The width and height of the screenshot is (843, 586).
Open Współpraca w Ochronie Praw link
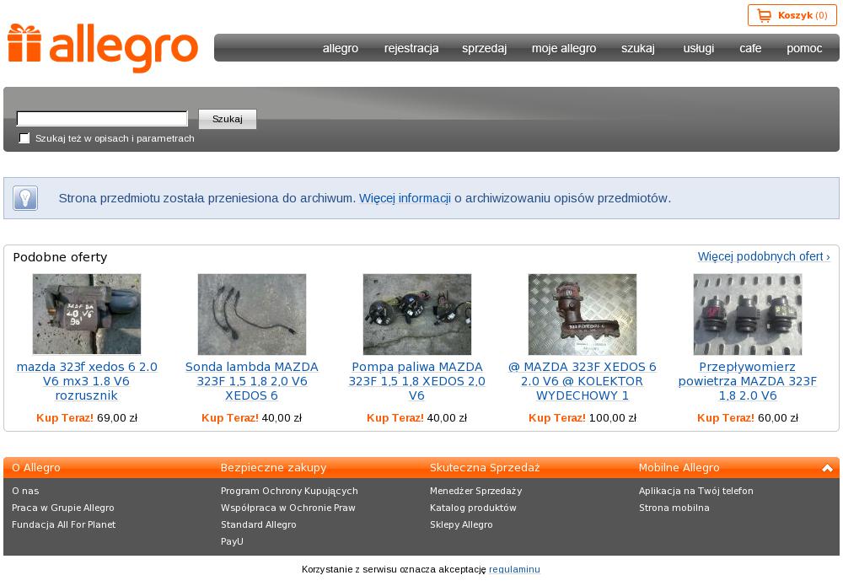pos(288,508)
